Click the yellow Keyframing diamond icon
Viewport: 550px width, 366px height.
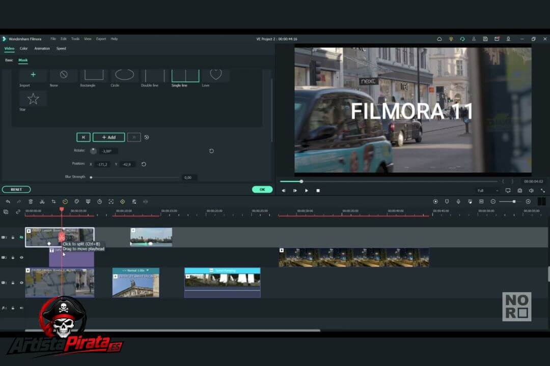pyautogui.click(x=122, y=201)
